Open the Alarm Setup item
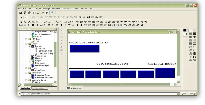The image size is (205, 105). pyautogui.click(x=40, y=70)
